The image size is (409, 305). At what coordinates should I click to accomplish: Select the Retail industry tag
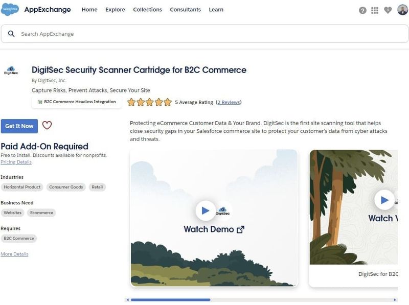pos(97,187)
